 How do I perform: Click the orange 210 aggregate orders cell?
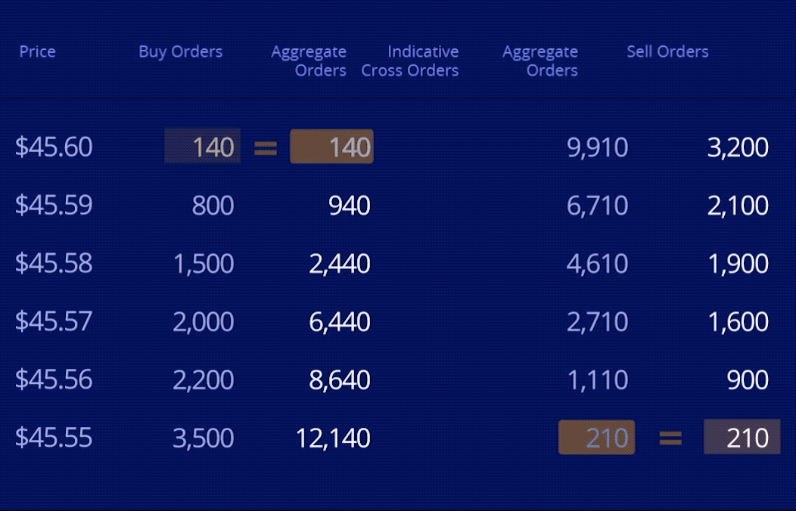[x=596, y=438]
